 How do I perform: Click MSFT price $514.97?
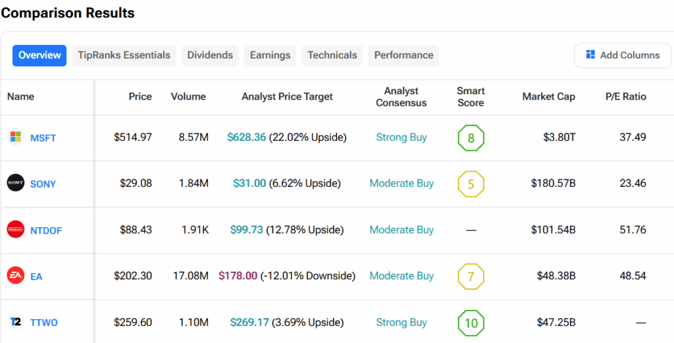[133, 138]
